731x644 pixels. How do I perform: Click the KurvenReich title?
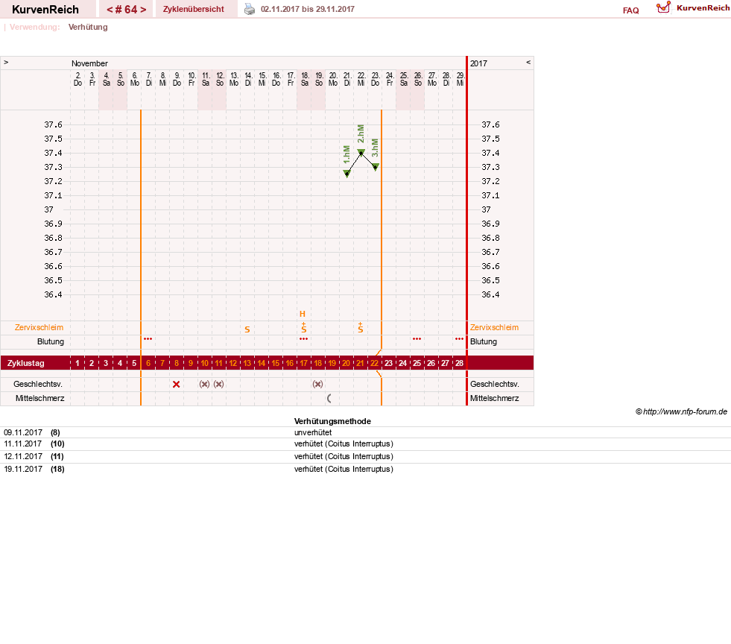45,10
